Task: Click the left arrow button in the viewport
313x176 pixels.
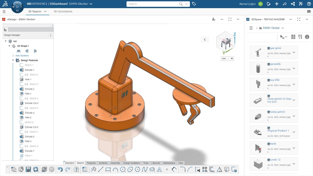Action: click(x=205, y=39)
